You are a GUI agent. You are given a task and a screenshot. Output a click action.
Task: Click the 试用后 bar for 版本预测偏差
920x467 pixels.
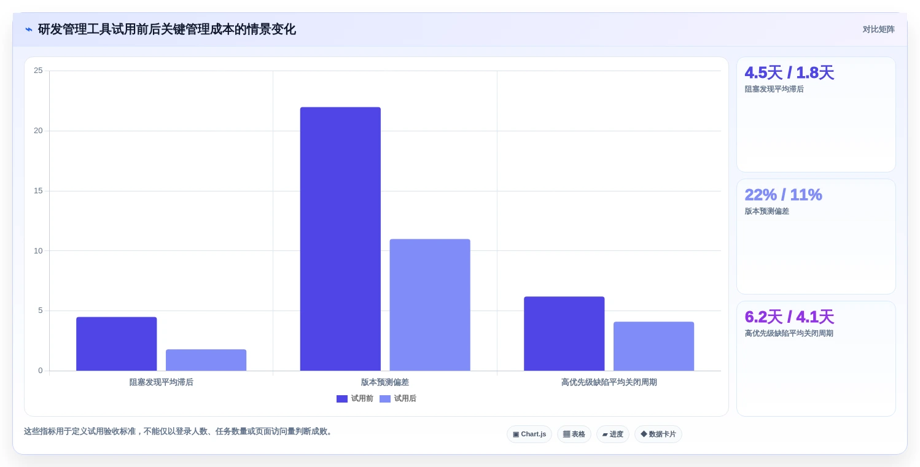[x=430, y=305]
